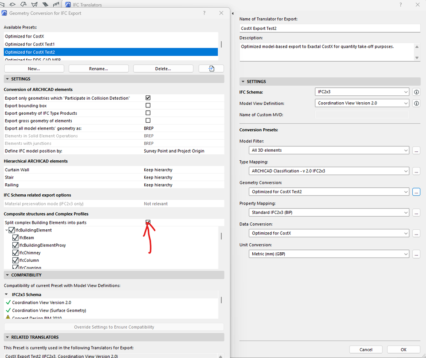Image resolution: width=426 pixels, height=358 pixels.
Task: Uncheck the IfcColumn checkbox
Action: (15, 261)
